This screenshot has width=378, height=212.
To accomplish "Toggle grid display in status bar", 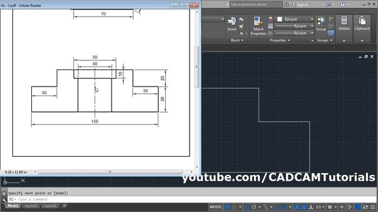I will (227, 207).
